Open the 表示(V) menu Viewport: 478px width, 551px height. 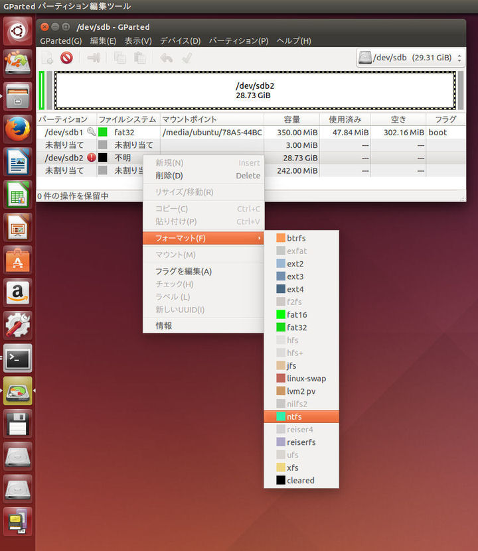(138, 40)
